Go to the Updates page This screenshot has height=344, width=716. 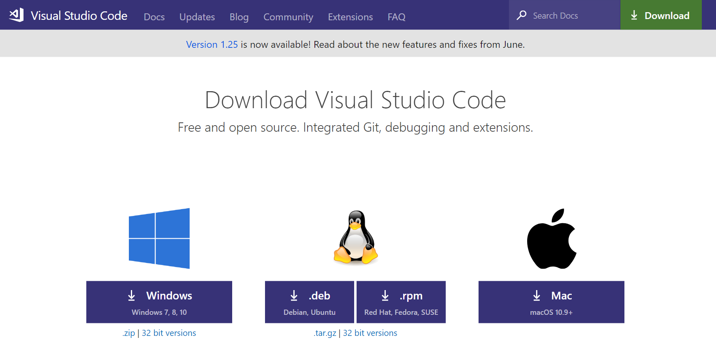tap(197, 17)
